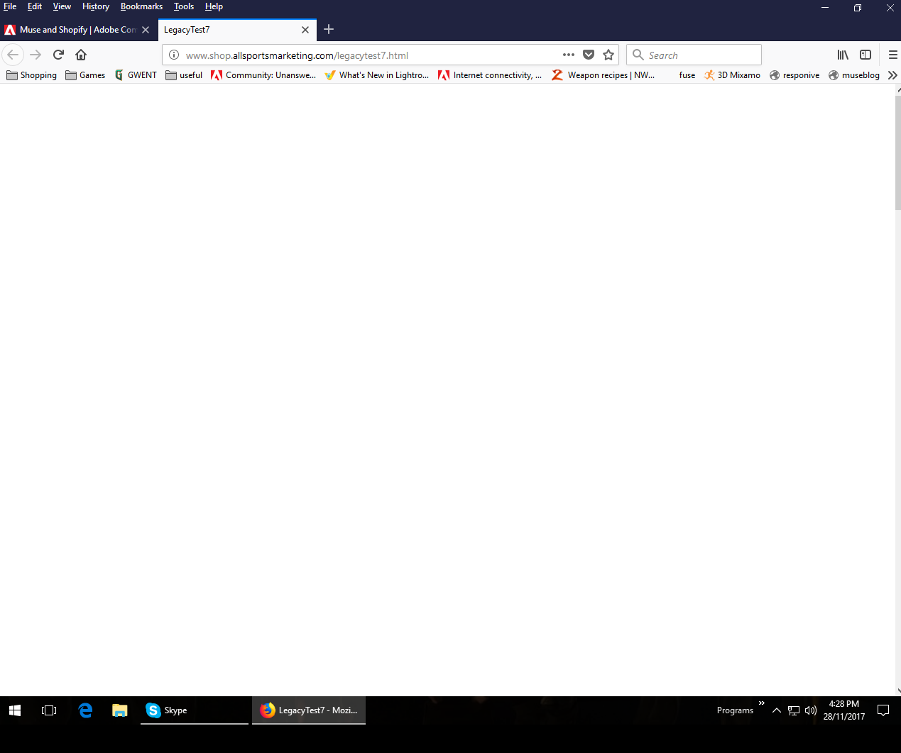Open page actions three-dot menu
The image size is (901, 753).
click(x=569, y=55)
